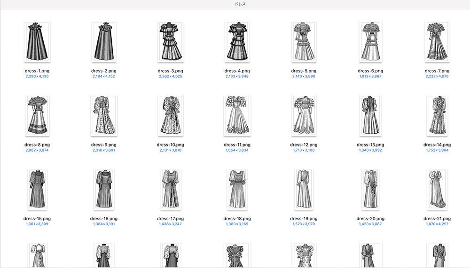Click the file name dress-19.png
Screen dimensions: 470x268
click(304, 219)
